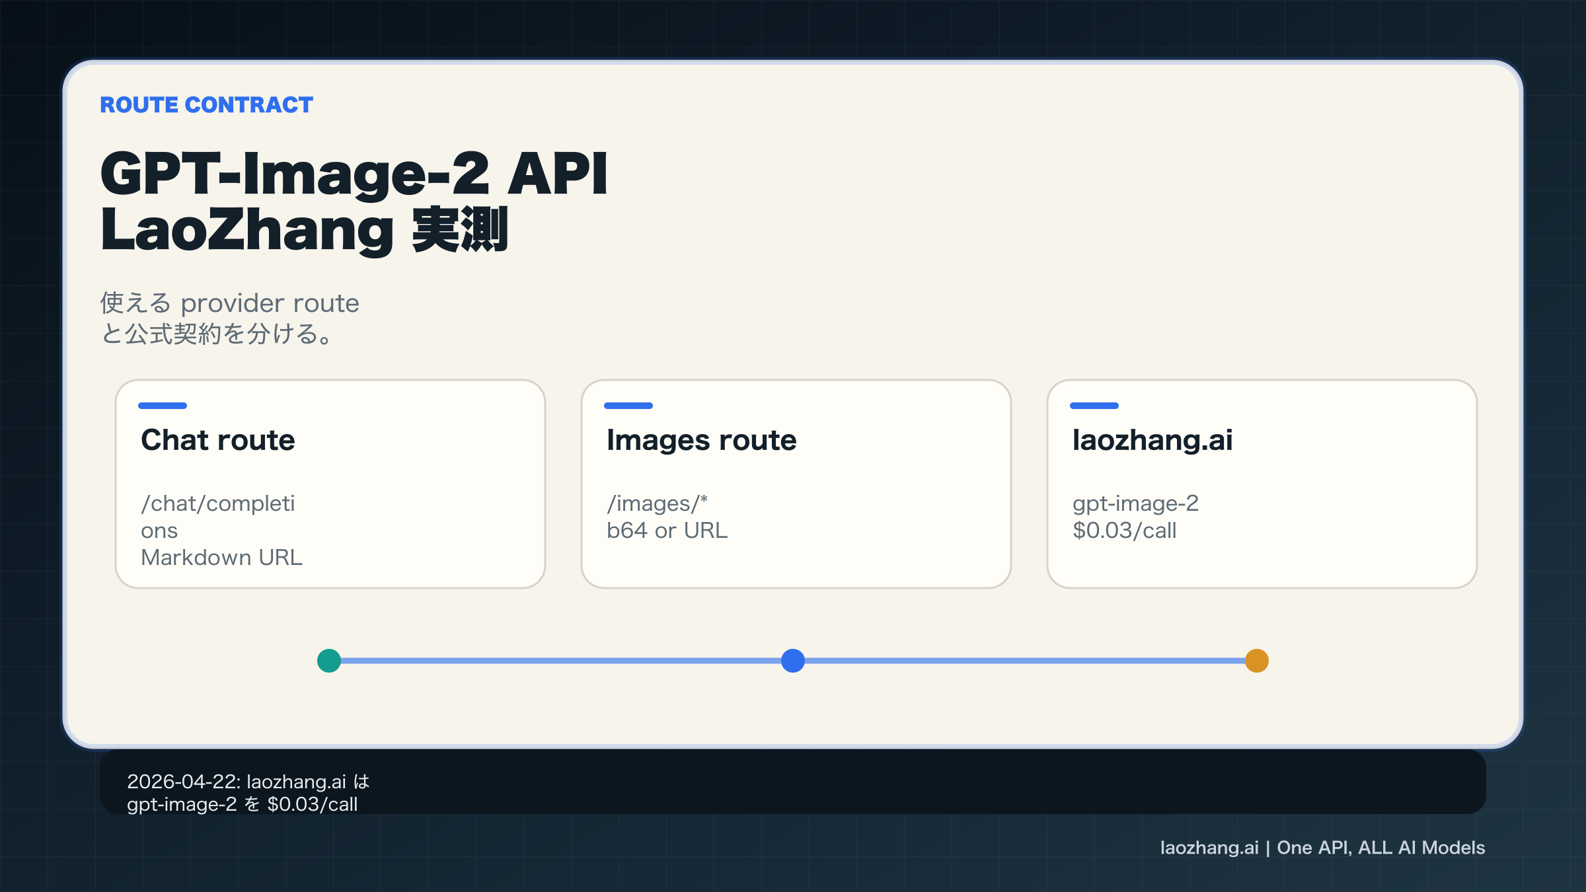Click the laozhang.ai branding in the footer
1586x892 pixels.
pos(1381,847)
